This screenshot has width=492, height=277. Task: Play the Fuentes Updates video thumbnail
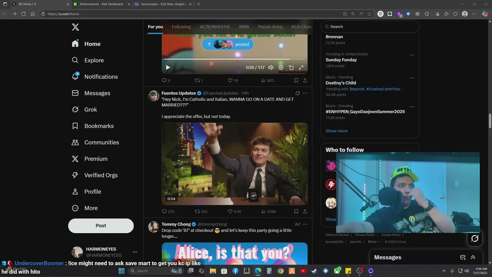[x=234, y=164]
